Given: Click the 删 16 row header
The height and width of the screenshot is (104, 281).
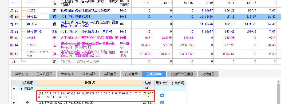Looking at the screenshot, I should [14, 45].
